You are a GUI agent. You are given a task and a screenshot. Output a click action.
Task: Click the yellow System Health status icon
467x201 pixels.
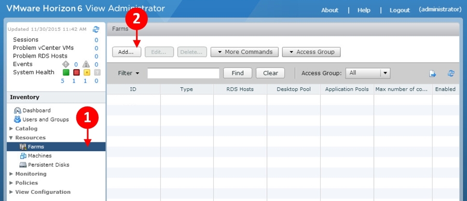coord(87,73)
